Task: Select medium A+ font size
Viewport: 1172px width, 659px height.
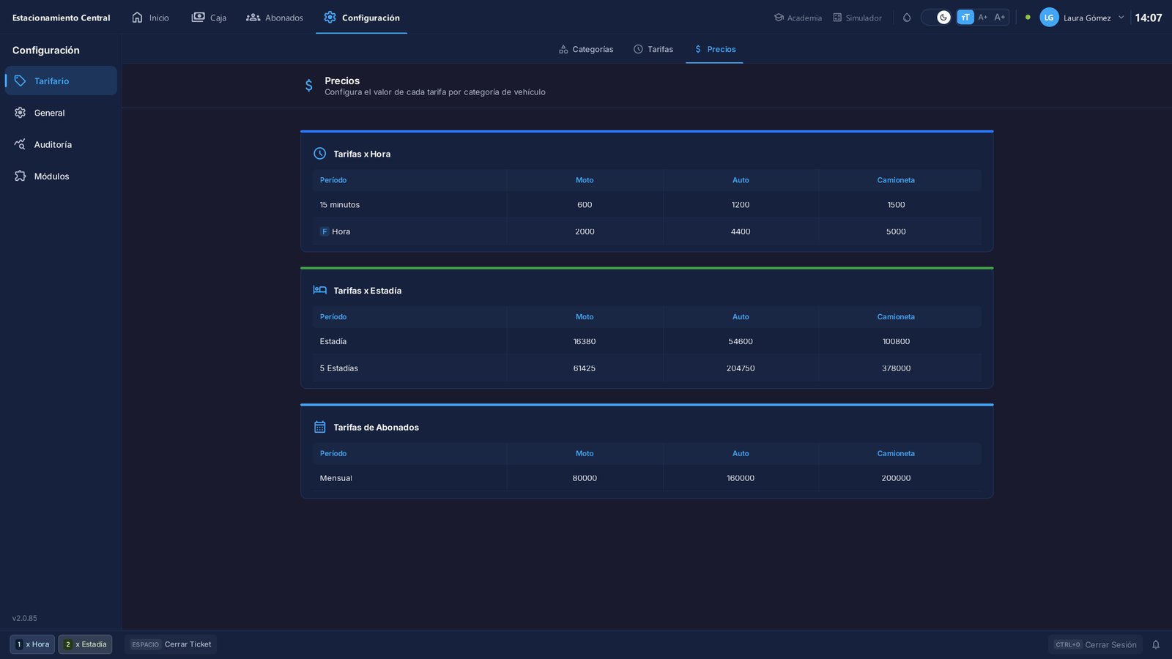Action: (x=983, y=18)
